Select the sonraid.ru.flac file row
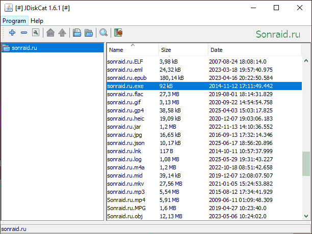 point(204,94)
